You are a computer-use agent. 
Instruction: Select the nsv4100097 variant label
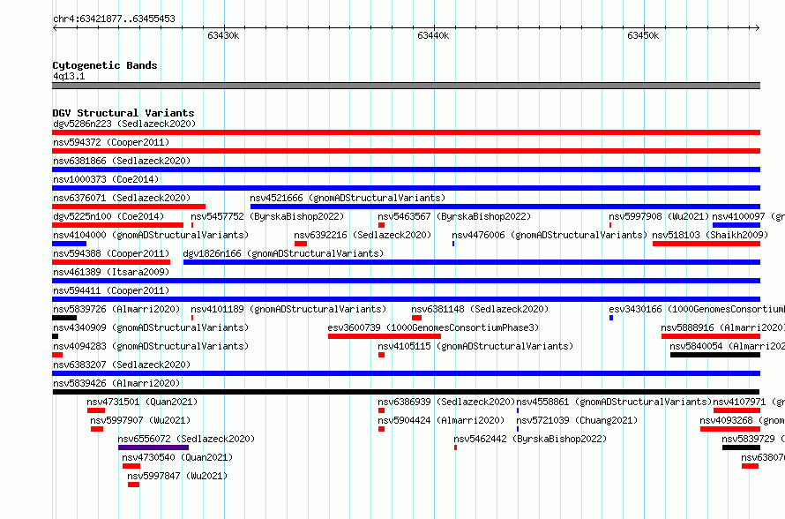click(749, 216)
